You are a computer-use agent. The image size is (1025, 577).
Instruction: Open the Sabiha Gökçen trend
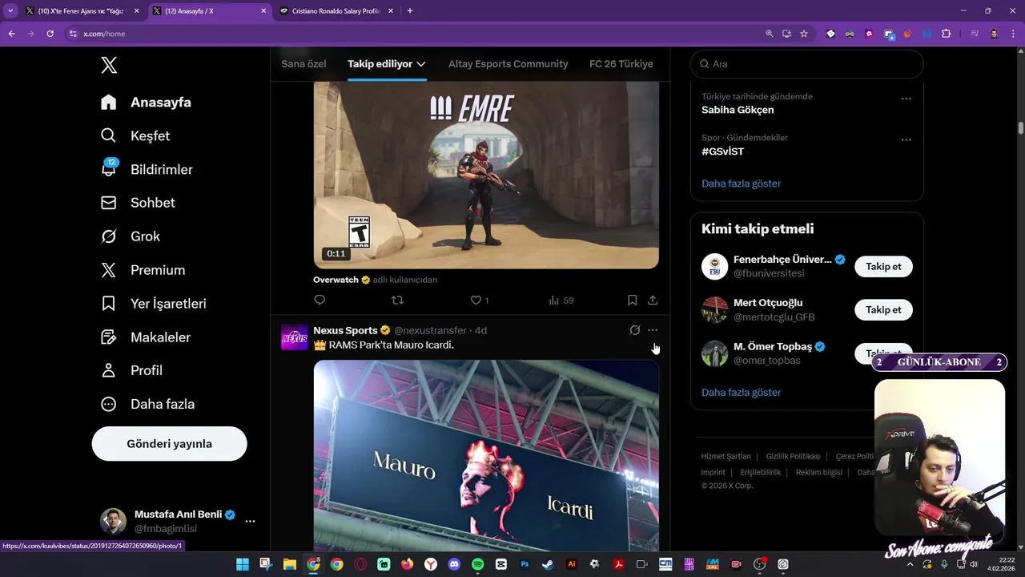pos(738,110)
